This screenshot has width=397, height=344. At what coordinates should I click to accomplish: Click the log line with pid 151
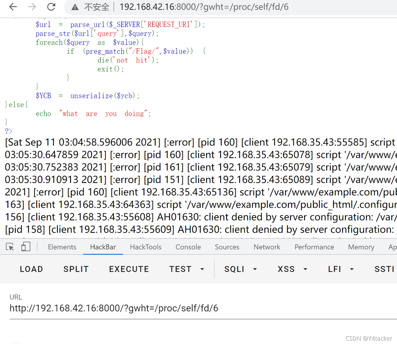tap(201, 180)
